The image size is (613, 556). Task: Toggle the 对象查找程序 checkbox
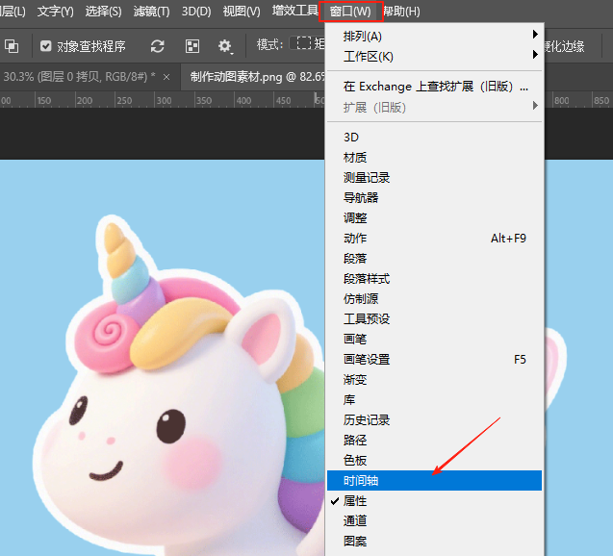(46, 46)
